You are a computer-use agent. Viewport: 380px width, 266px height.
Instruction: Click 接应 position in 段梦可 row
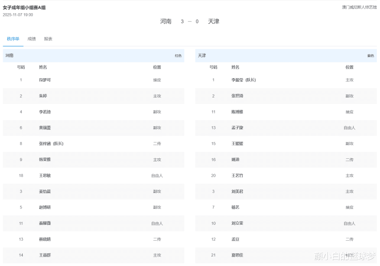(x=157, y=80)
